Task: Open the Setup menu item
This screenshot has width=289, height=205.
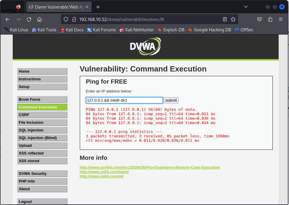Action: [42, 87]
